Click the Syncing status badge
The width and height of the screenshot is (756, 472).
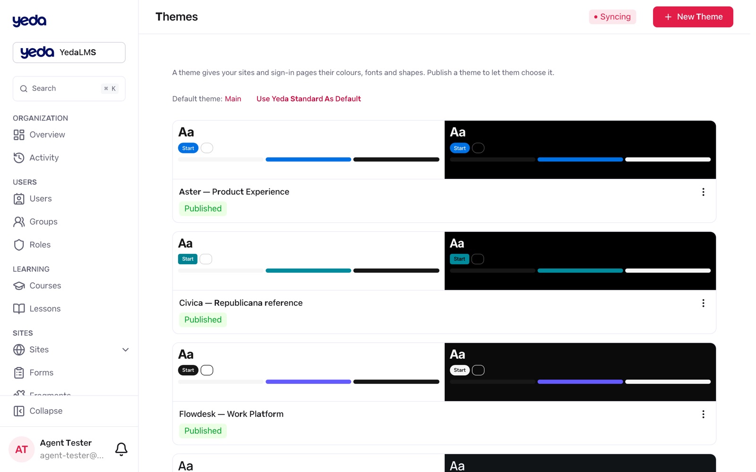[x=612, y=17]
